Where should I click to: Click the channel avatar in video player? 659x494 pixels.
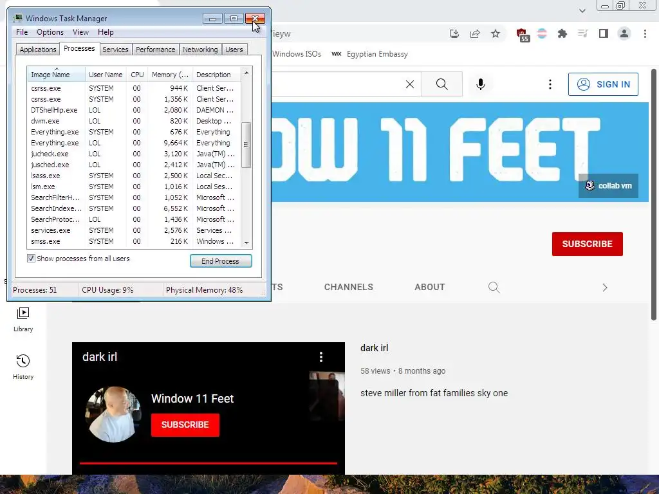113,414
